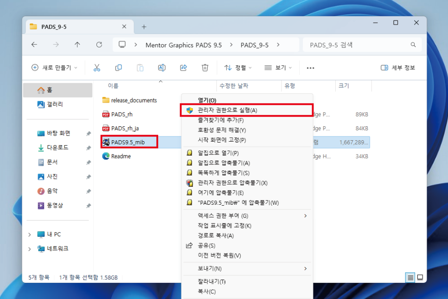Screen dimensions: 448x299
Task: Add a new tab with plus button
Action: pyautogui.click(x=144, y=27)
